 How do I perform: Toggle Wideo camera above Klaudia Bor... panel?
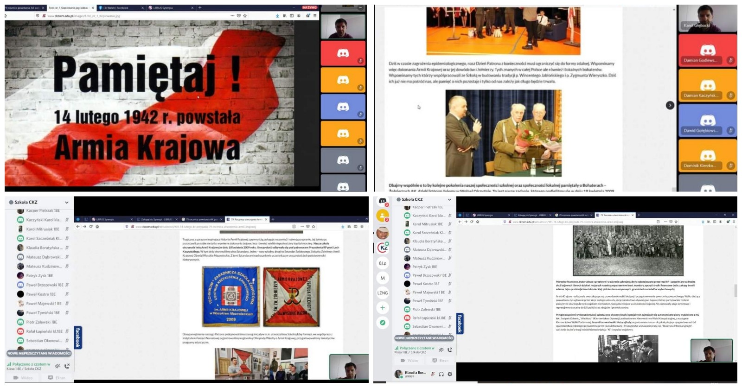click(410, 360)
